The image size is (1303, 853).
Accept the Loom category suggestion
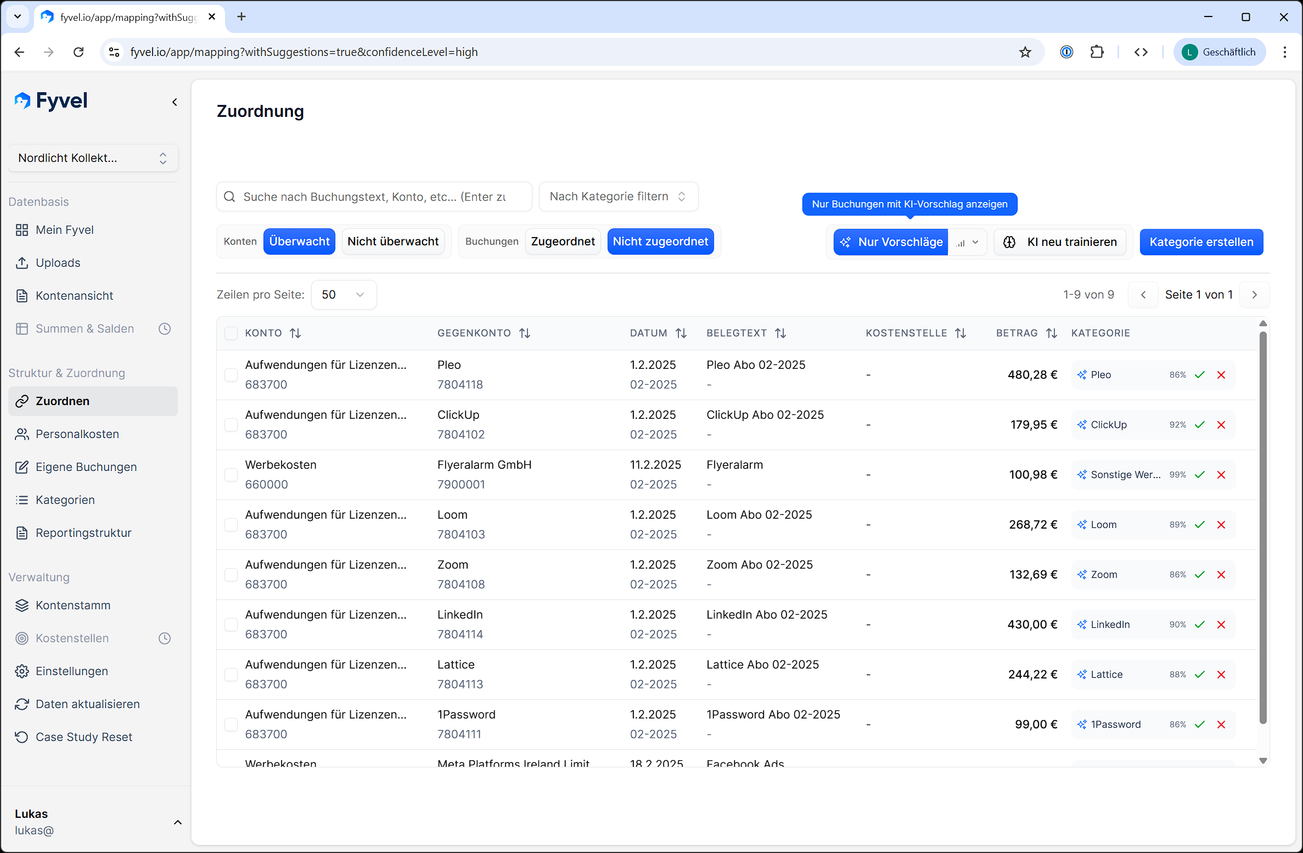click(x=1200, y=525)
